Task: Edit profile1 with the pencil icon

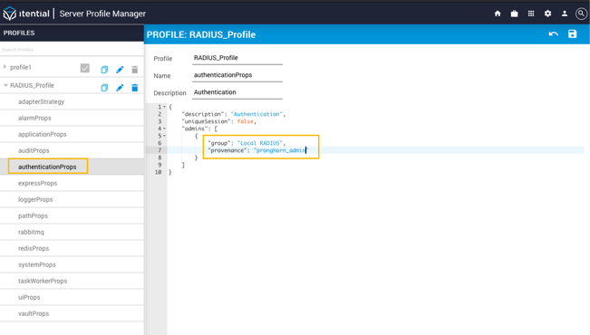Action: [x=120, y=70]
